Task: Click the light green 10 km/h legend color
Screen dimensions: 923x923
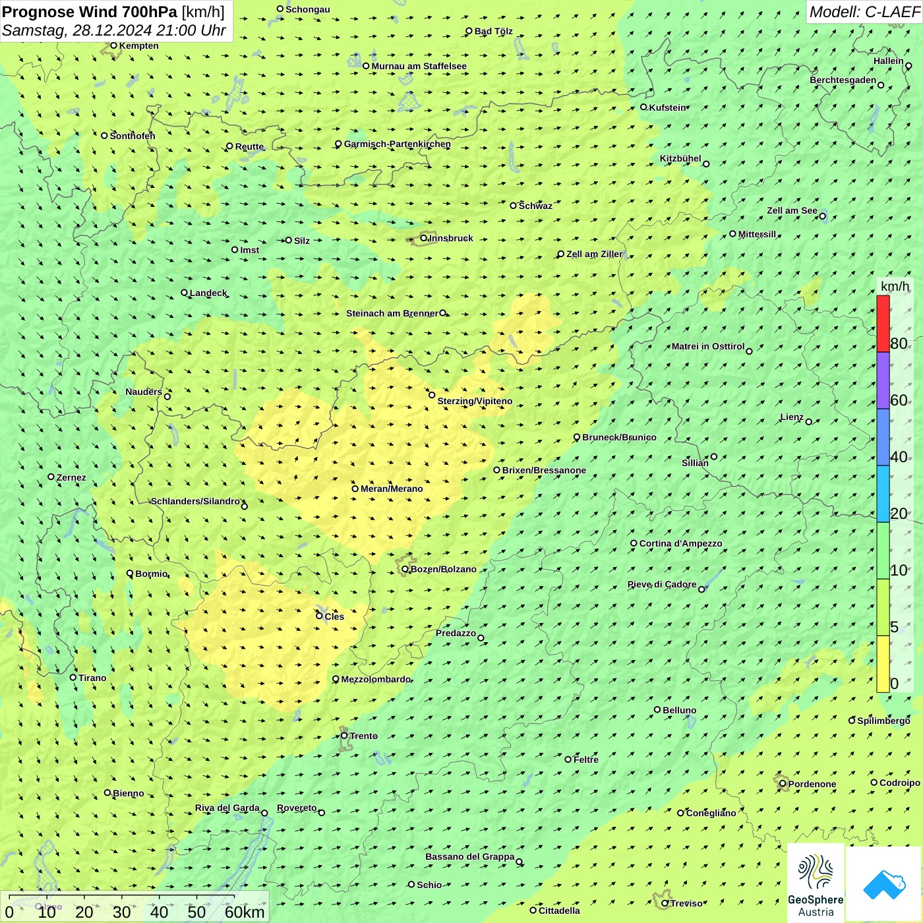Action: click(x=883, y=551)
